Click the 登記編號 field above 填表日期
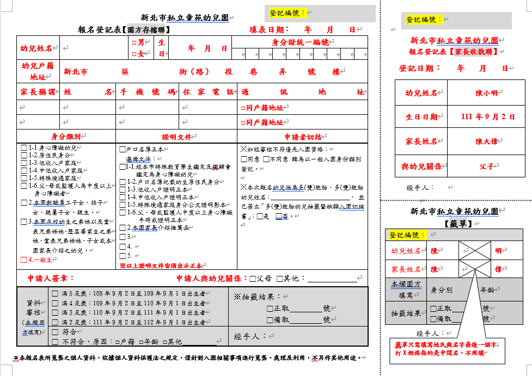 click(x=320, y=13)
